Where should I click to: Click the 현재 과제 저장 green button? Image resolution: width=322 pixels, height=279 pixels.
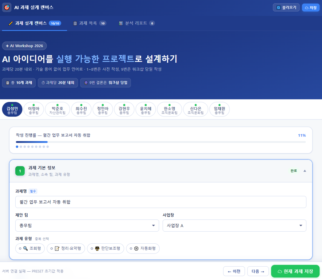tap(295, 271)
